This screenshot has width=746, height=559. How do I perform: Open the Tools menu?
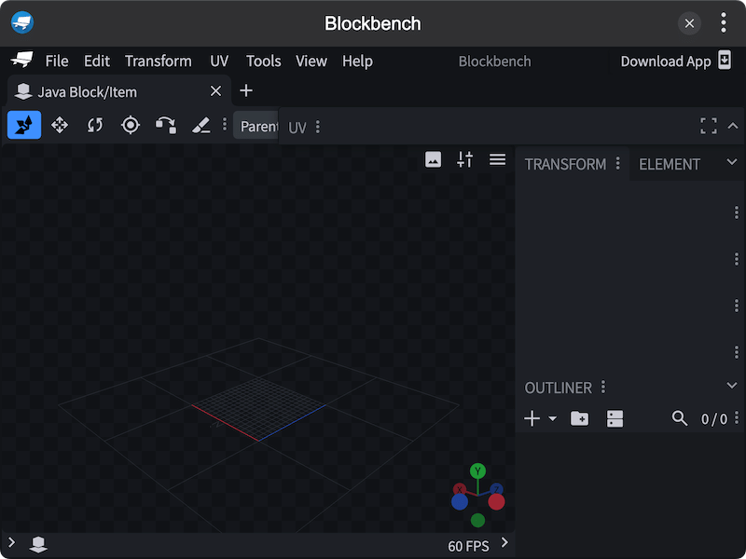(264, 61)
